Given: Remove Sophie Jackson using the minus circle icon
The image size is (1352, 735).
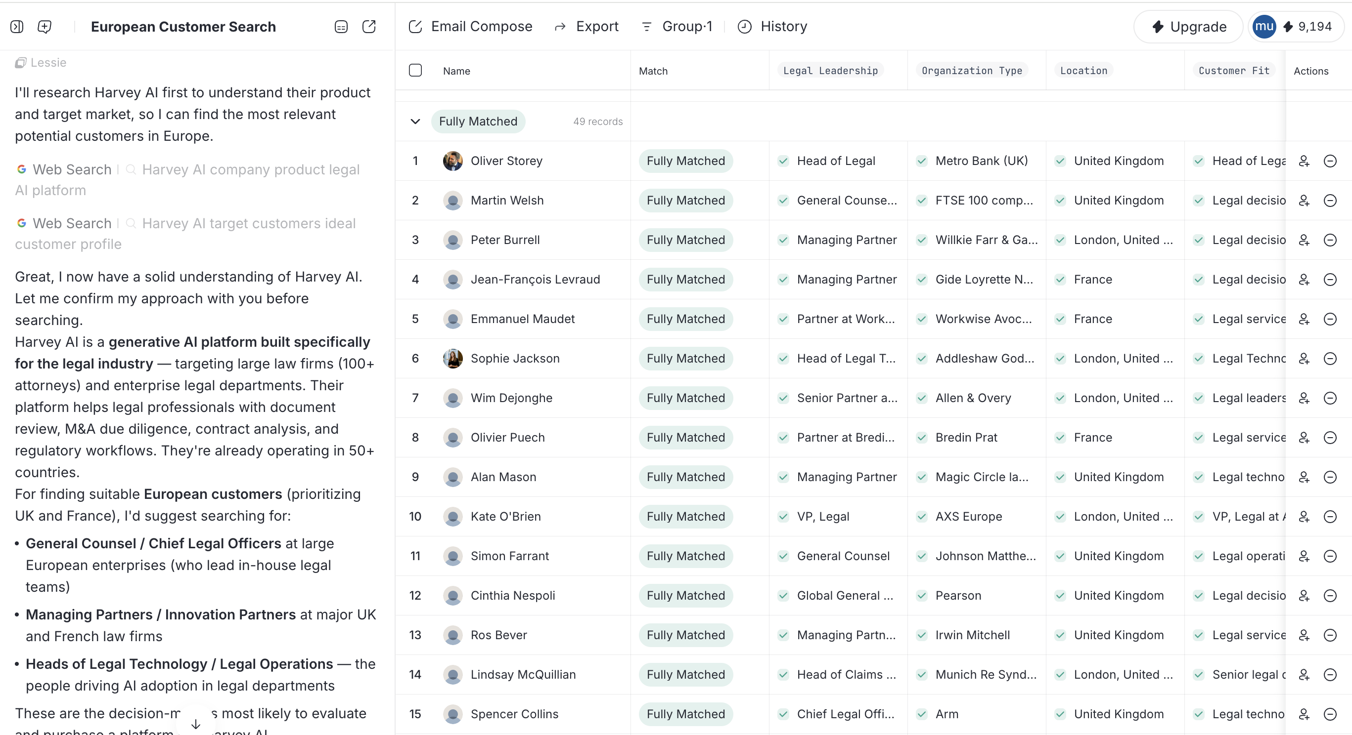Looking at the screenshot, I should click(1330, 359).
